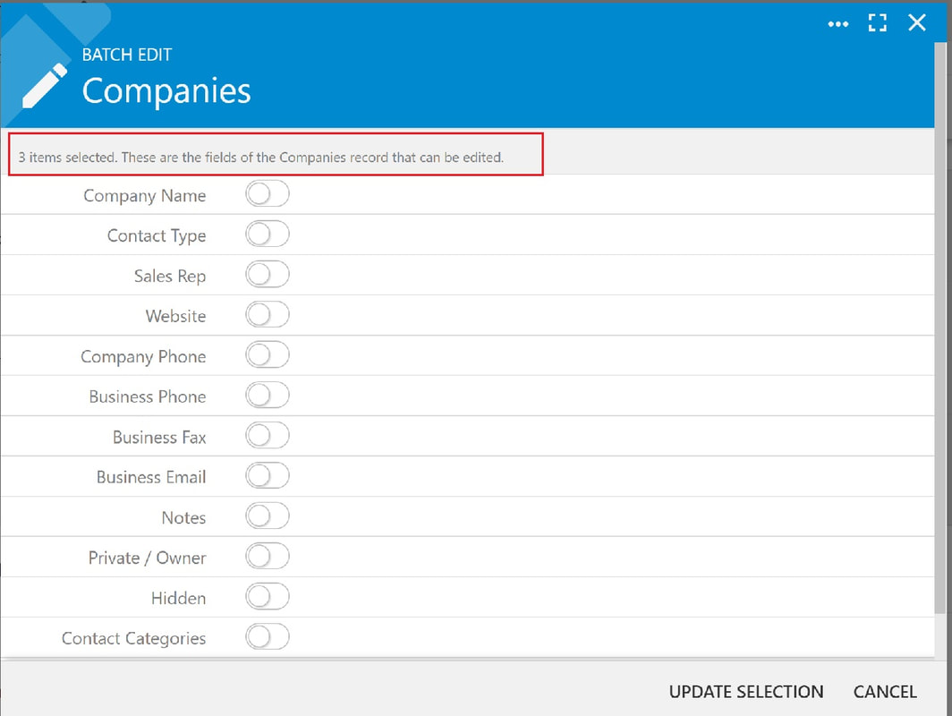Open the three-dots more options menu
The image size is (952, 716).
point(837,24)
